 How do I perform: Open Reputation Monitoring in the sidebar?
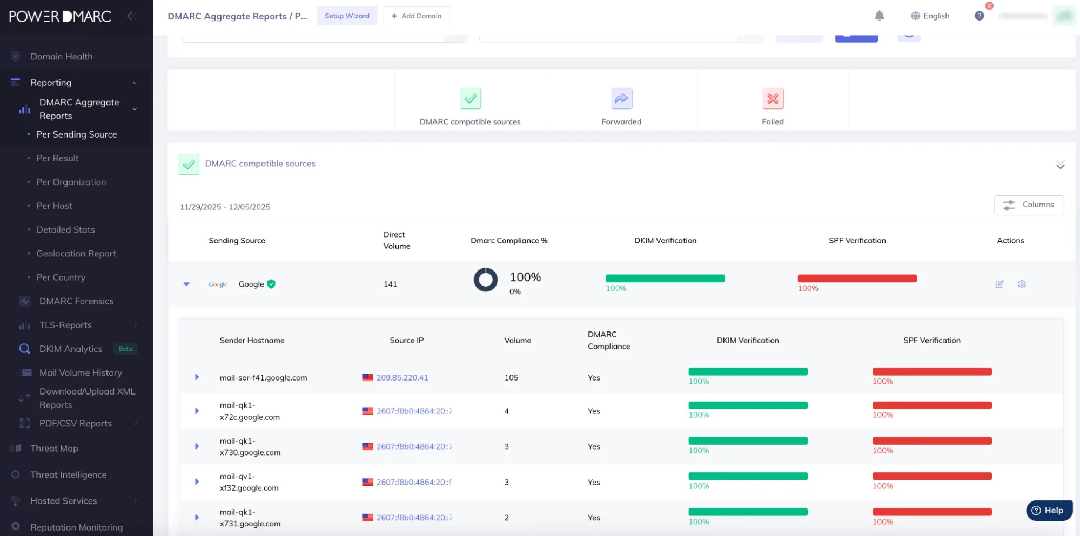76,527
